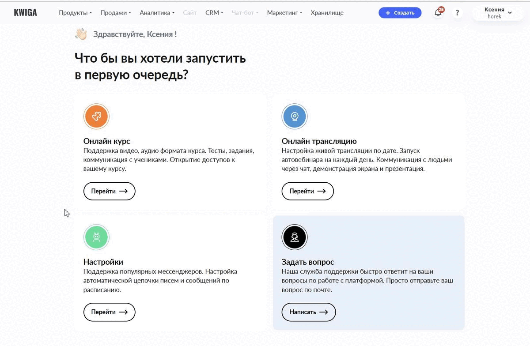Screen dimensions: 530x346
Task: Go to Хранилище in the navigation
Action: 327,13
